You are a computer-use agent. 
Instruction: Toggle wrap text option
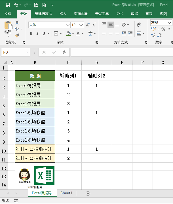tap(139, 25)
